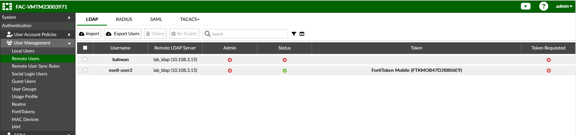The image size is (576, 135).
Task: Check the box for user nse8-user2
Action: coord(85,70)
